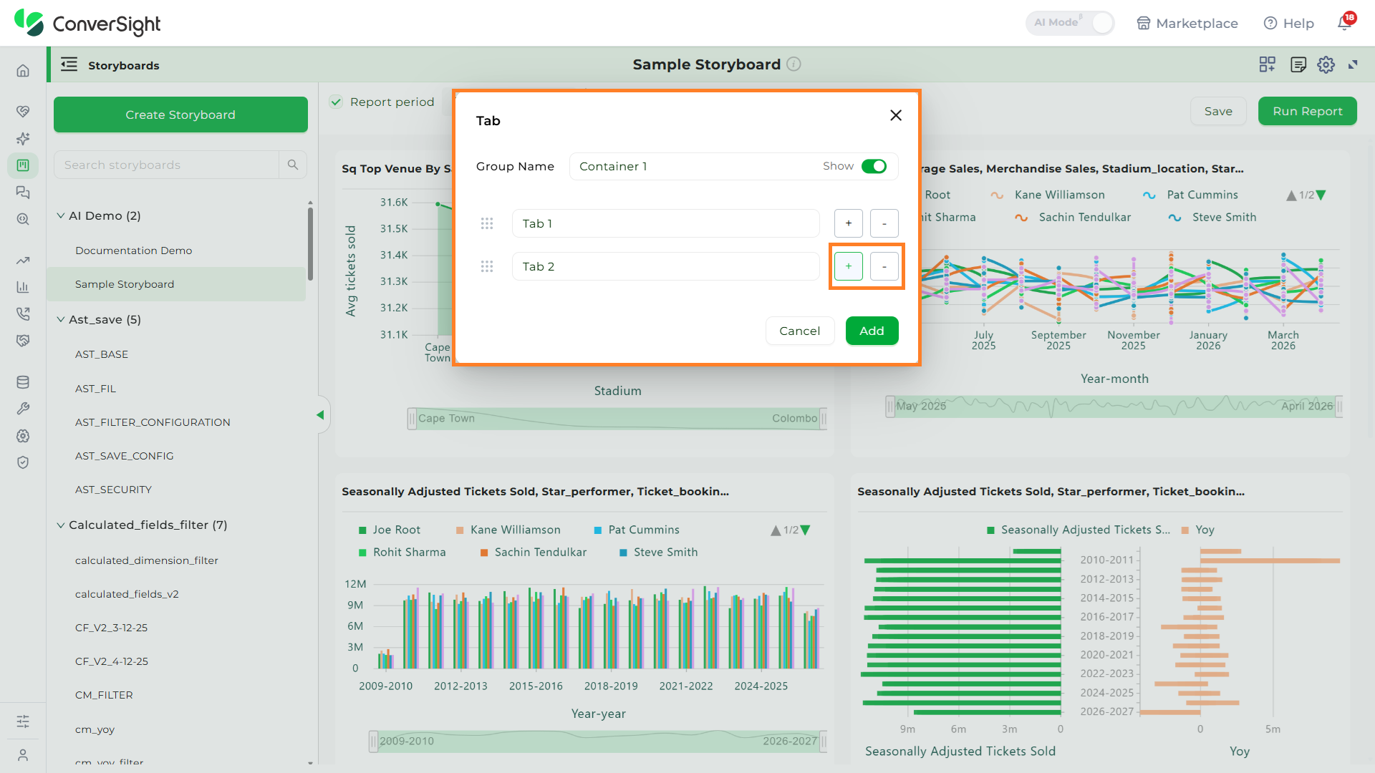Toggle the Yoy legend entry
Viewport: 1375px width, 773px height.
1197,530
